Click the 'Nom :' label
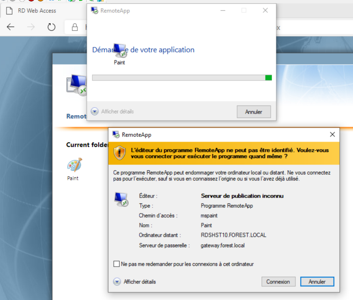Screen dimensions: 353x300 146,225
